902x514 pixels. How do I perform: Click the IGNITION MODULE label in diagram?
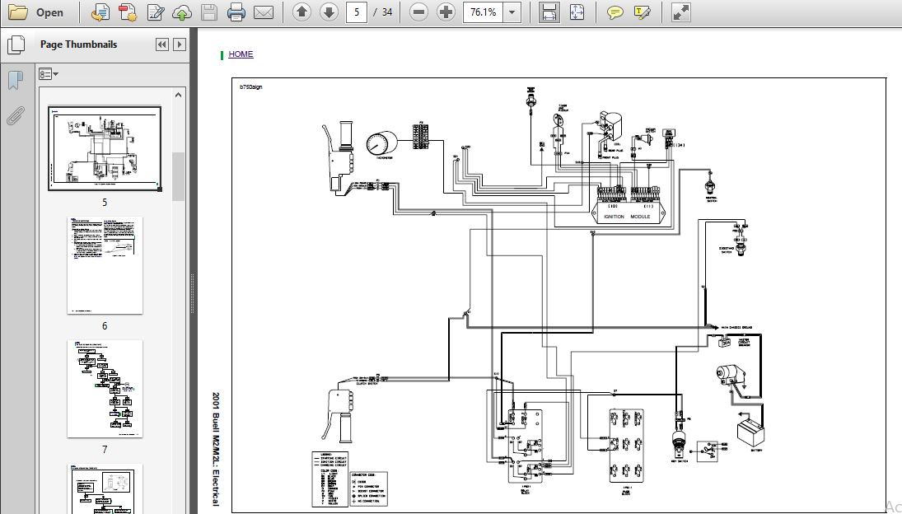(627, 217)
